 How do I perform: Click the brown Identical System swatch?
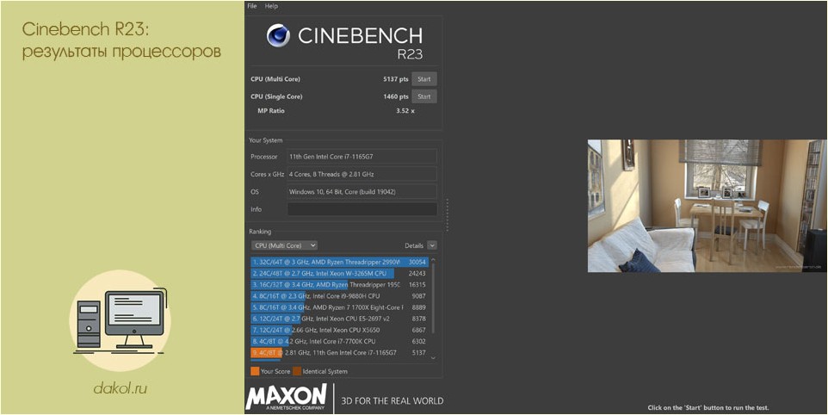click(297, 371)
